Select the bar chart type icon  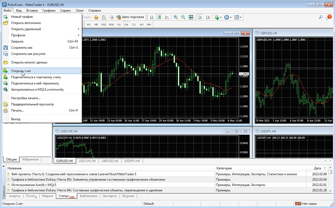(152, 17)
